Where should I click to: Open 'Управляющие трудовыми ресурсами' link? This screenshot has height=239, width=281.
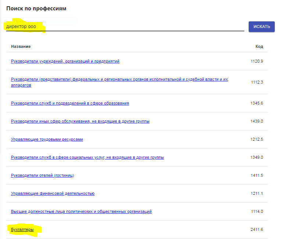(47, 139)
